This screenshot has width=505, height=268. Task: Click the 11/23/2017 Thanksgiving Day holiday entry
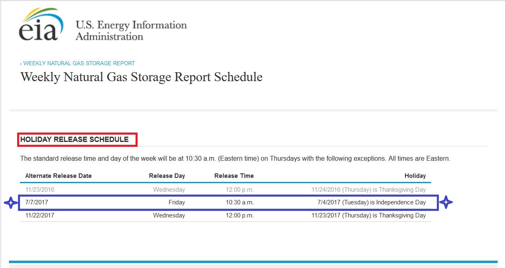pyautogui.click(x=368, y=215)
